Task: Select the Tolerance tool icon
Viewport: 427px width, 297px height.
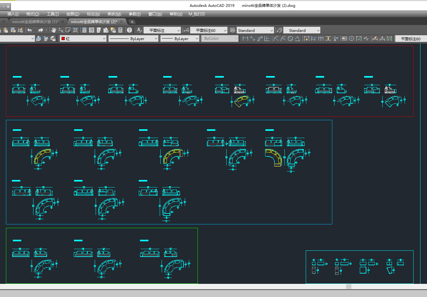Action: pyautogui.click(x=344, y=38)
